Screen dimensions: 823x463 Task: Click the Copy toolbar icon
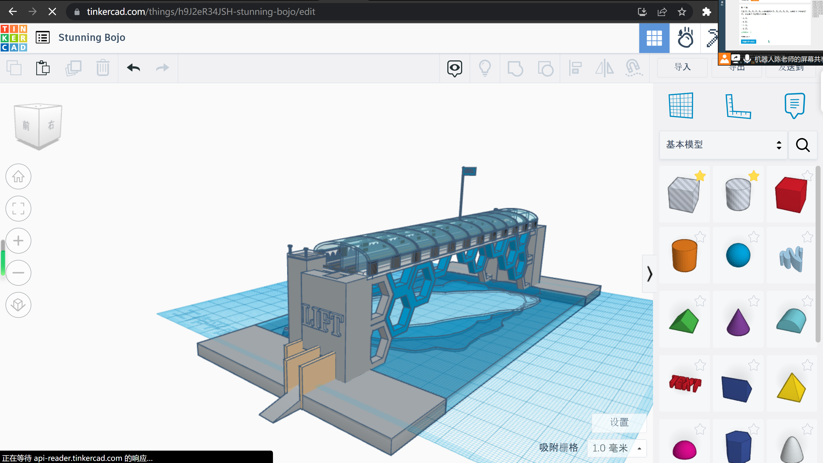(x=14, y=68)
